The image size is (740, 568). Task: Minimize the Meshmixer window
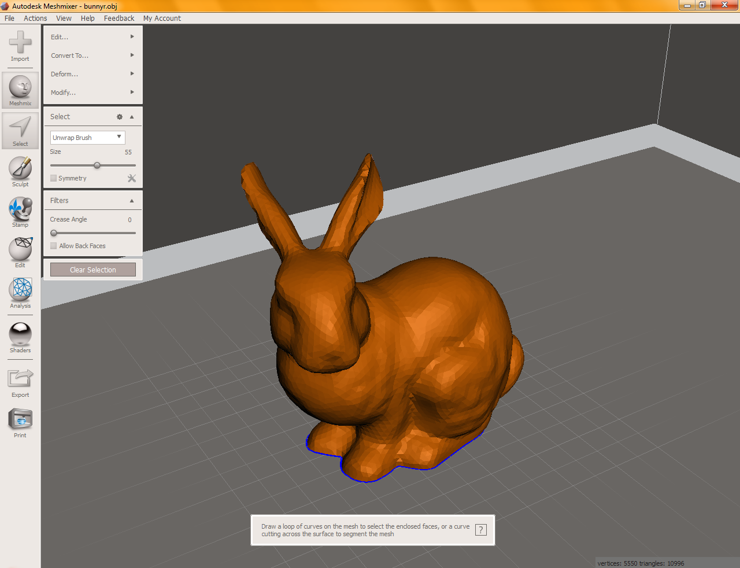[x=687, y=5]
